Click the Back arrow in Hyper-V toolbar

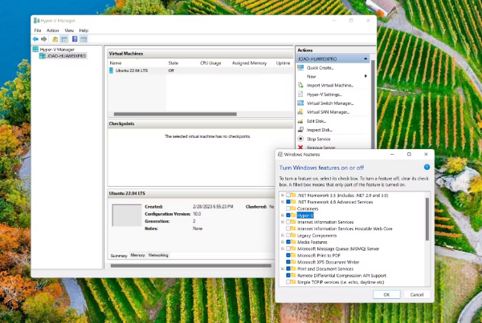tap(35, 39)
